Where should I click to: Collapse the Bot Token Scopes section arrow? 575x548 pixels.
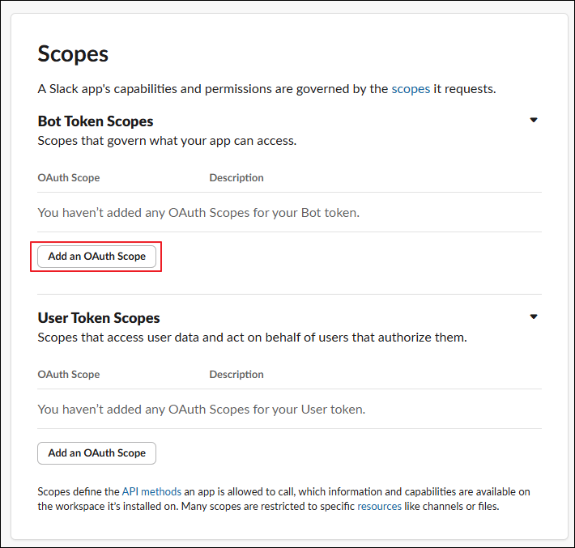534,120
